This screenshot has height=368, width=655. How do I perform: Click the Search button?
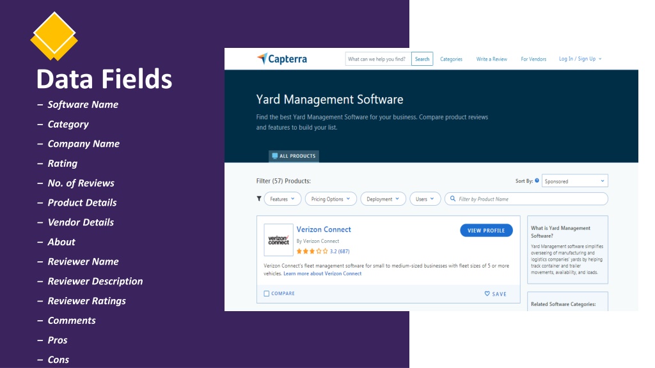422,59
